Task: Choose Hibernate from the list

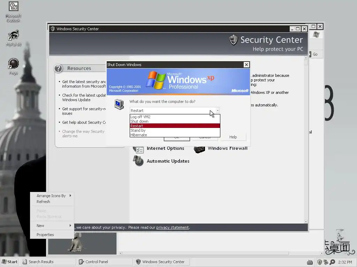Action: [175, 135]
